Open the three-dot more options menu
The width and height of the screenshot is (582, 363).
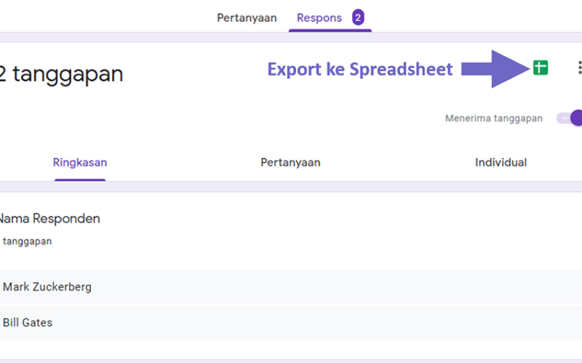(x=579, y=68)
